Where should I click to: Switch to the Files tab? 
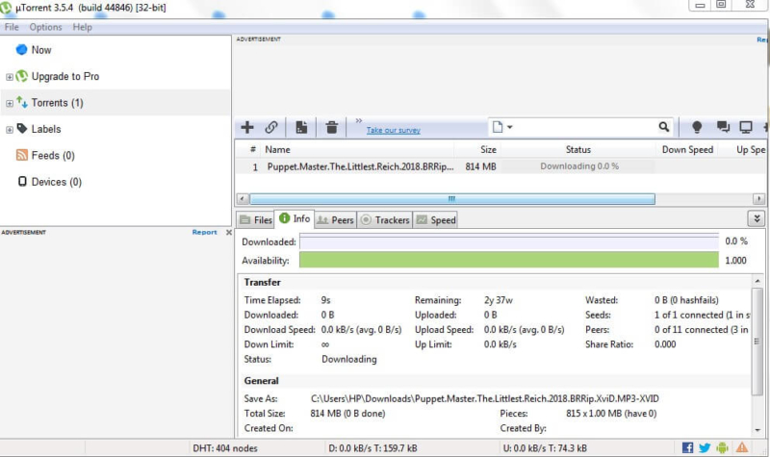coord(256,220)
